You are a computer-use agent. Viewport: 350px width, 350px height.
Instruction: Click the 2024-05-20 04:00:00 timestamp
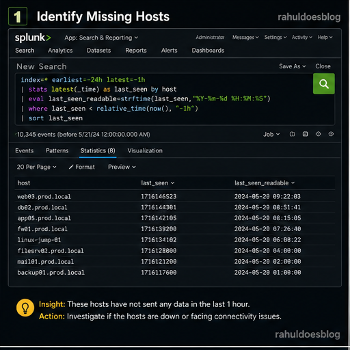(x=267, y=251)
